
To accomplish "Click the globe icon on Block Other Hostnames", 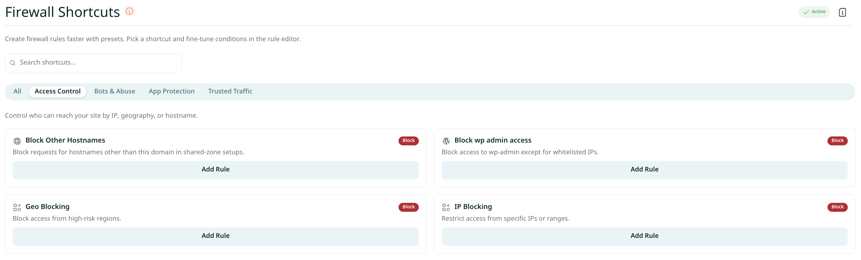I will coord(17,141).
